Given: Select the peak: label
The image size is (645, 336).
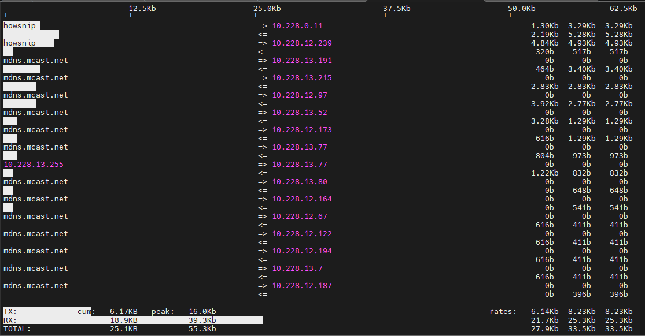Looking at the screenshot, I should point(163,311).
